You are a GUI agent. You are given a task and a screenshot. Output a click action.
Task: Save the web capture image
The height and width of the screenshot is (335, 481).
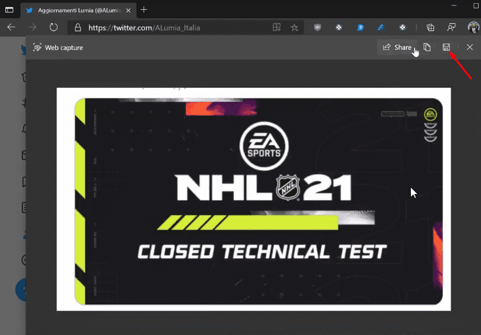coord(446,47)
